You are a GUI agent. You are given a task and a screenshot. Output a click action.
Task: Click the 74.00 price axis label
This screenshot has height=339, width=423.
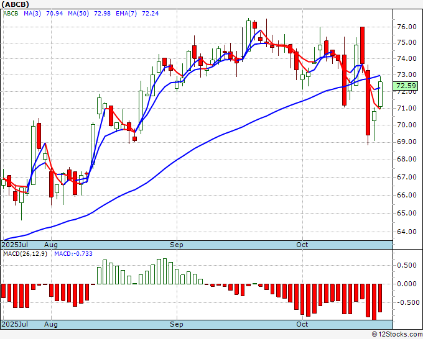(407, 58)
